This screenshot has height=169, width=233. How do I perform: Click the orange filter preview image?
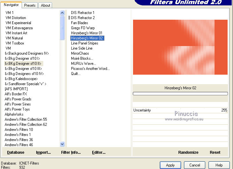tap(180, 47)
